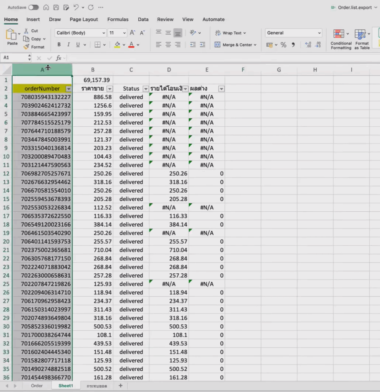The height and width of the screenshot is (392, 380).
Task: Click the Increase indent icon
Action: [203, 45]
